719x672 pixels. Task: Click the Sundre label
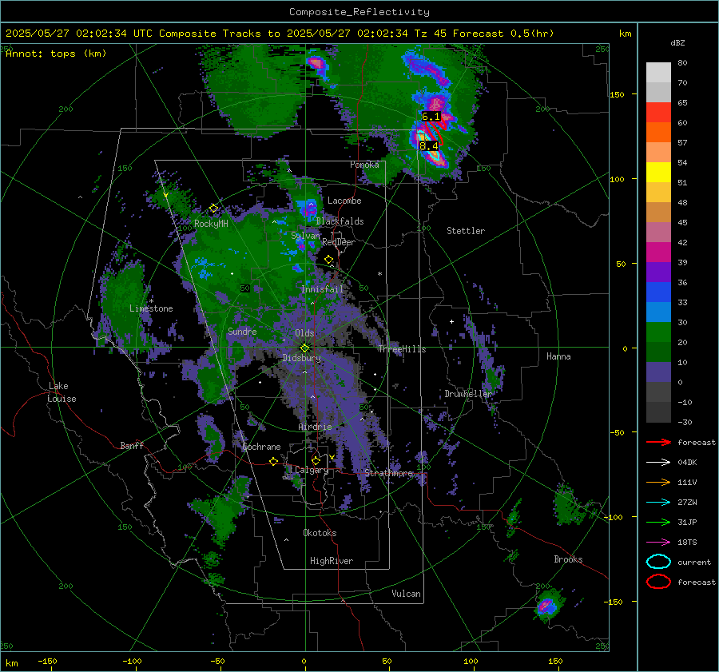pyautogui.click(x=242, y=331)
